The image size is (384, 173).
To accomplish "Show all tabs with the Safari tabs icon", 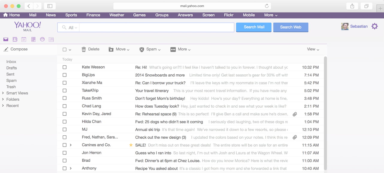I will click(366, 6).
